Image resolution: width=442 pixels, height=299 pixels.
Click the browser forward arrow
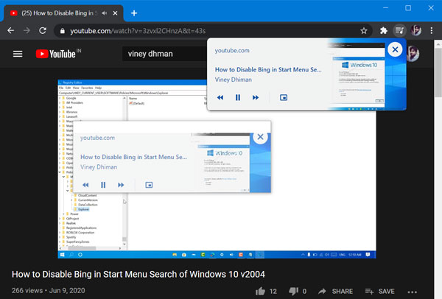click(x=27, y=30)
